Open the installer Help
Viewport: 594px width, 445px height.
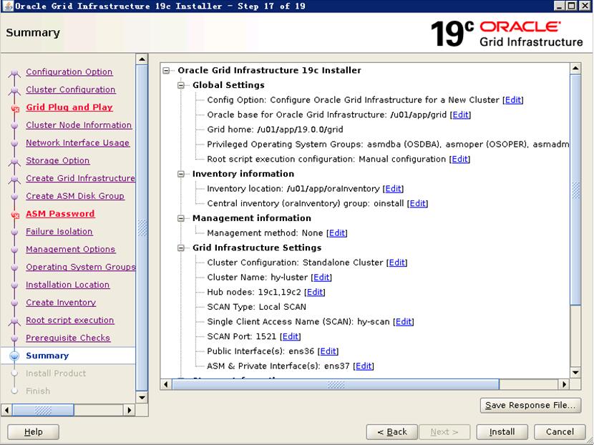point(34,431)
